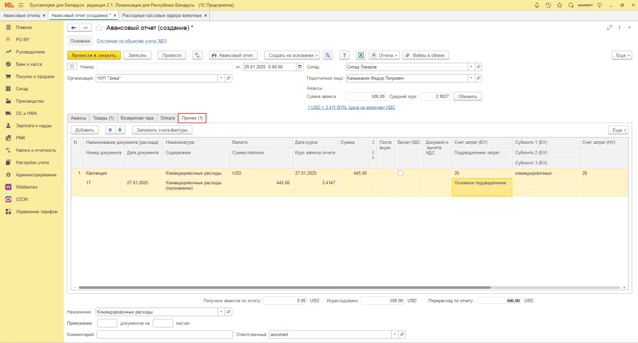Click the question mark help icon
Image resolution: width=638 pixels, height=343 pixels.
click(x=344, y=55)
